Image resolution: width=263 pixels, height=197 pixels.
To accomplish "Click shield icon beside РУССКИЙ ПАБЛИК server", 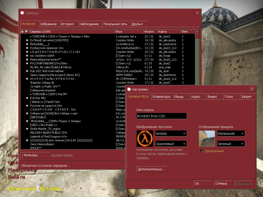I will [x=27, y=64].
